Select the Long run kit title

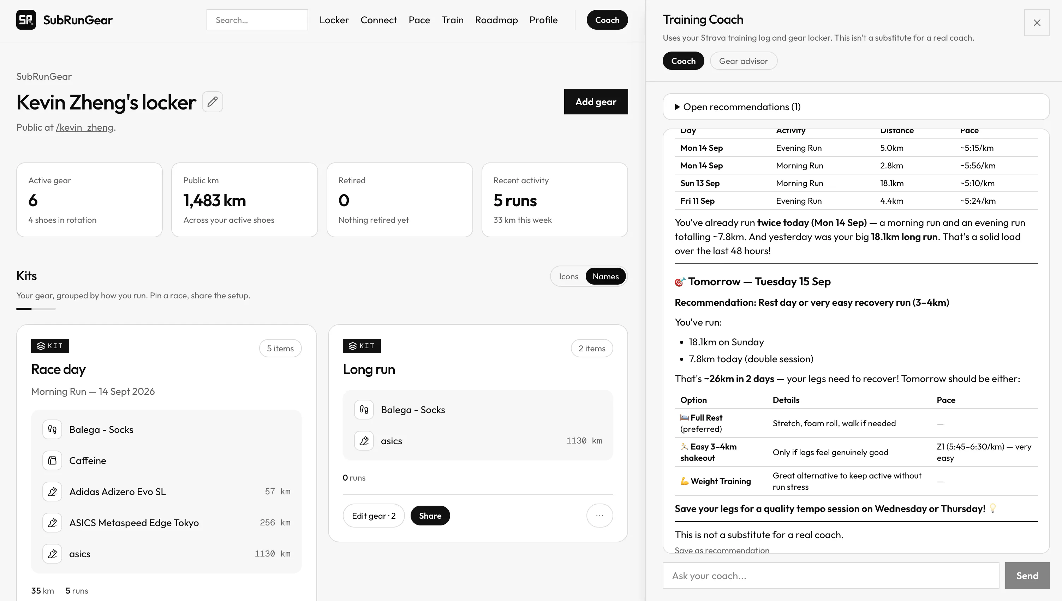[369, 369]
